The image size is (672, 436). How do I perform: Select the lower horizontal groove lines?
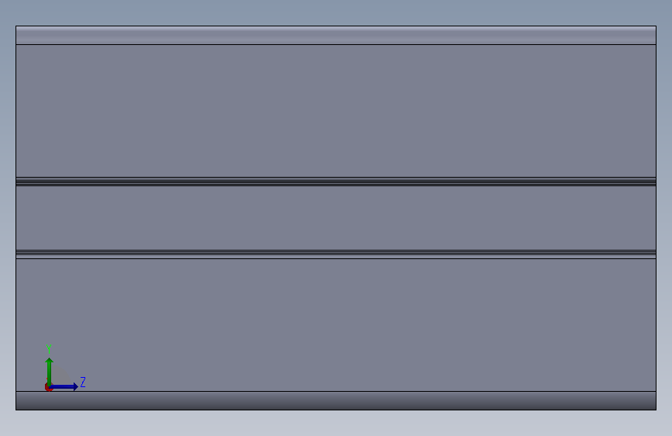point(336,254)
